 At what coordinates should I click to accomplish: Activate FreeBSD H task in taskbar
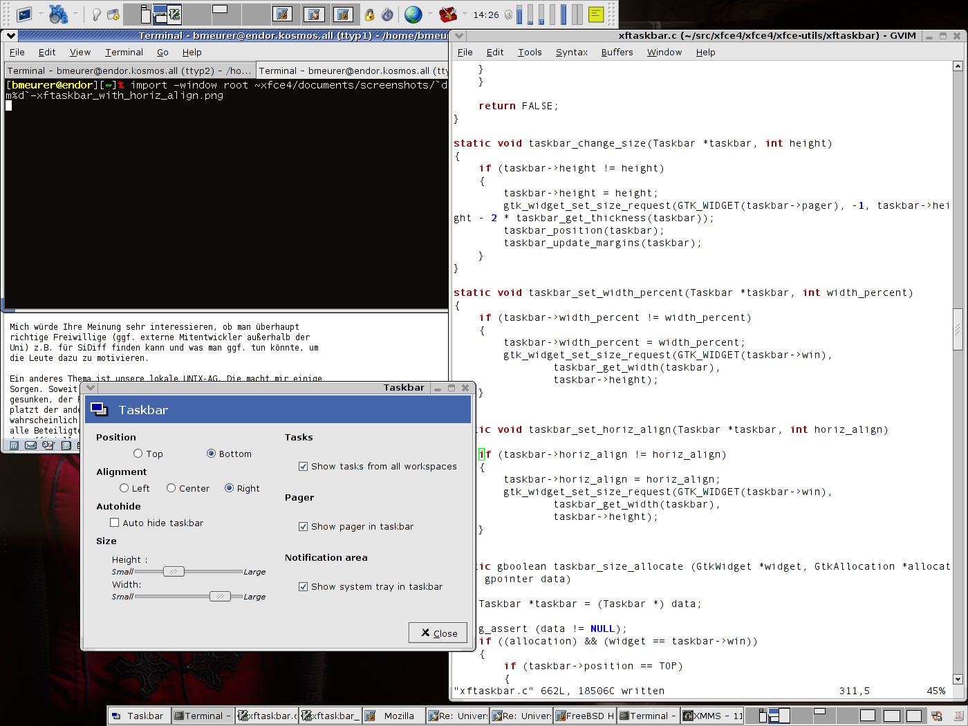584,716
